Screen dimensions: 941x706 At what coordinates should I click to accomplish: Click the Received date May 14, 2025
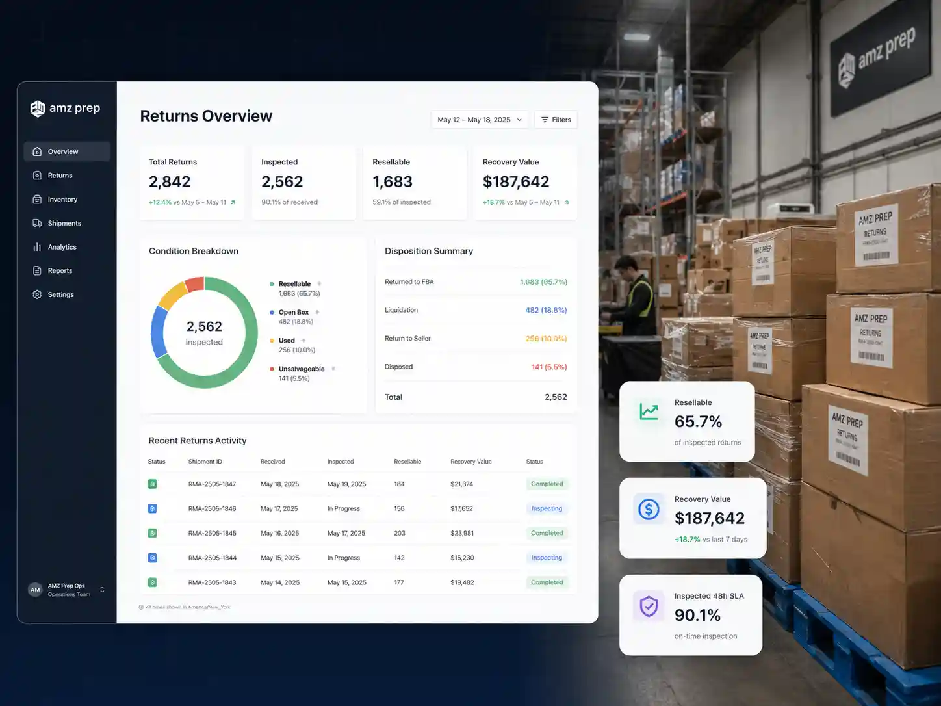280,582
